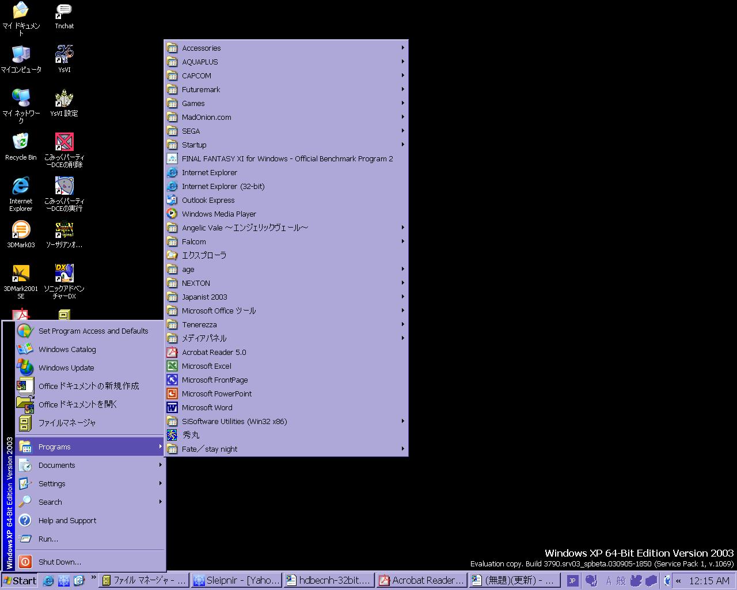Switch to hdbecnh-32bit taskbar button
Image resolution: width=737 pixels, height=590 pixels.
[329, 581]
